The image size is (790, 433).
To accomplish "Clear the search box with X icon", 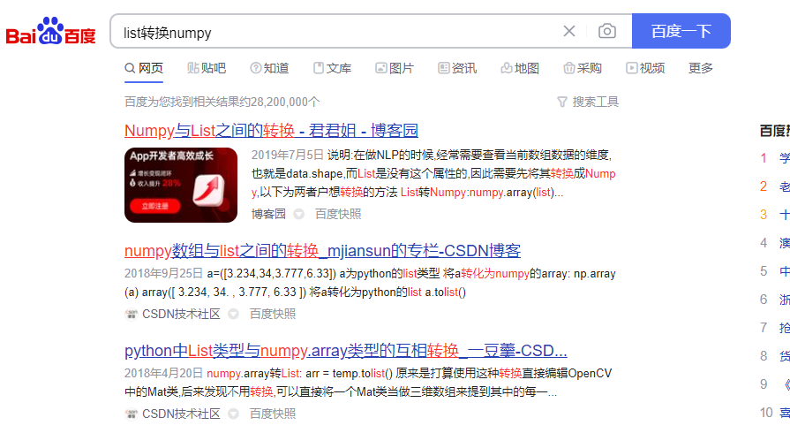I will click(x=569, y=31).
